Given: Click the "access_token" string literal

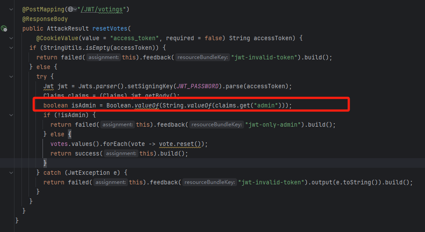Looking at the screenshot, I should [x=135, y=38].
